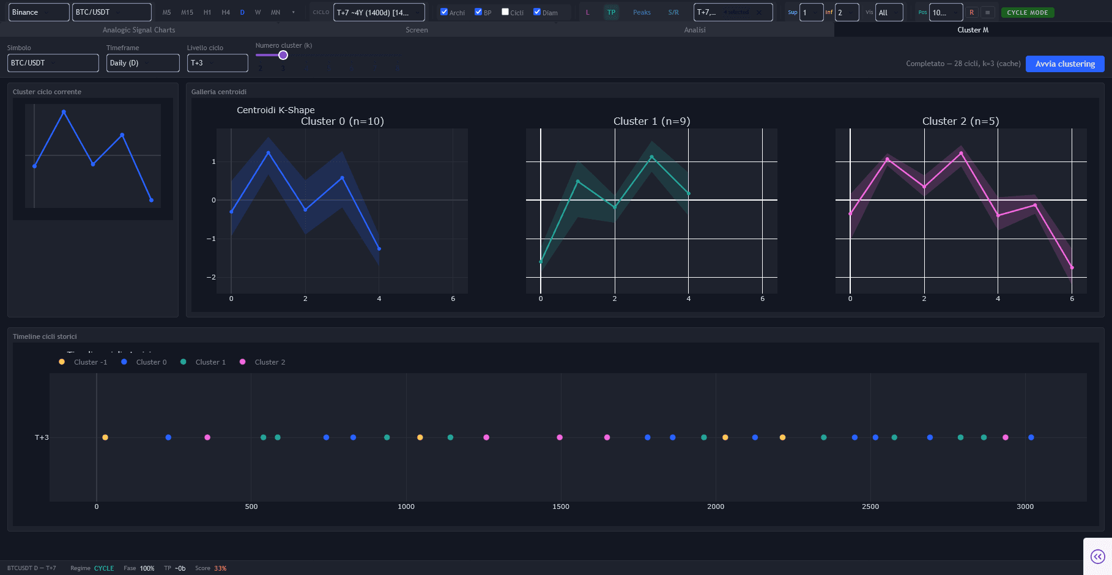Click the Cluster 0 (n=10) centroid chart
The width and height of the screenshot is (1112, 575).
pos(343,210)
